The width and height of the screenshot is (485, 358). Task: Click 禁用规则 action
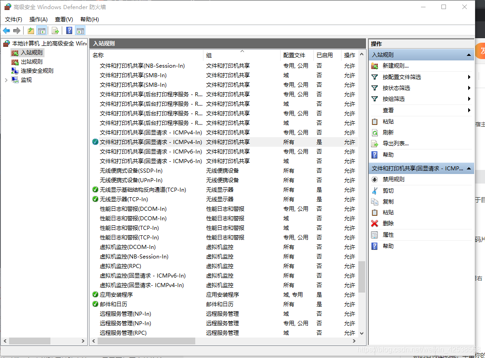pos(393,179)
